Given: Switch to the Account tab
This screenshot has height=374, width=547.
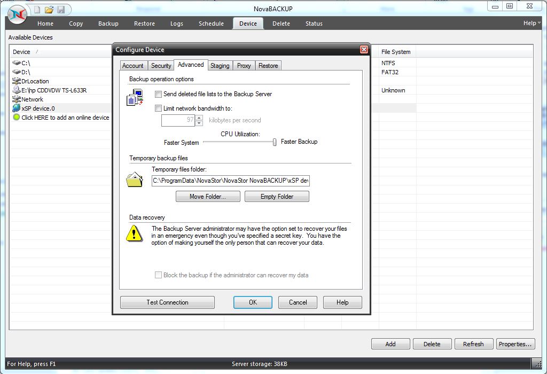Looking at the screenshot, I should (x=132, y=66).
